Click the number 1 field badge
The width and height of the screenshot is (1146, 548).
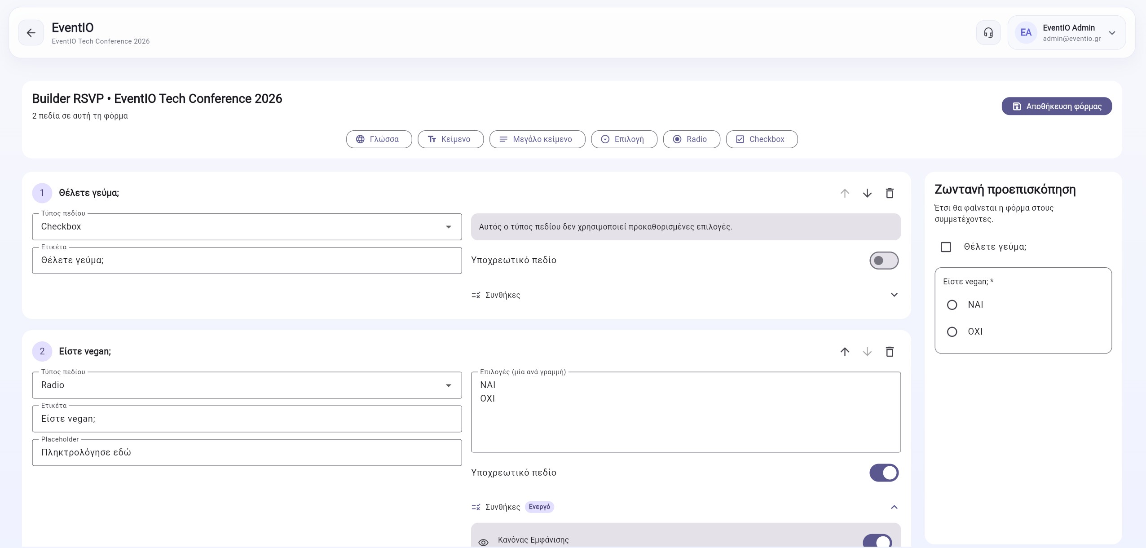(x=42, y=193)
